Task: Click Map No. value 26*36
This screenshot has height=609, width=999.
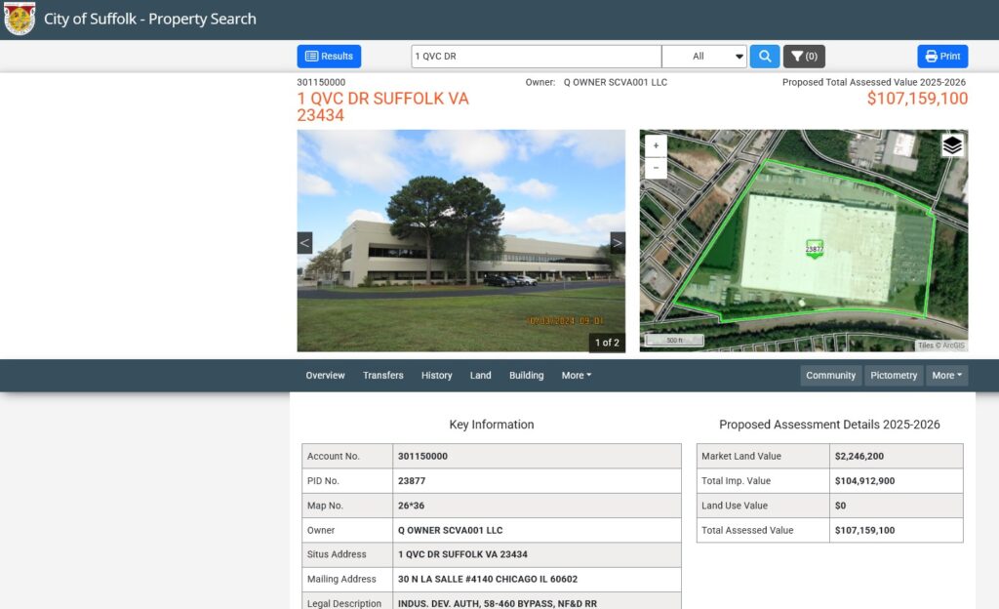Action: pyautogui.click(x=411, y=506)
